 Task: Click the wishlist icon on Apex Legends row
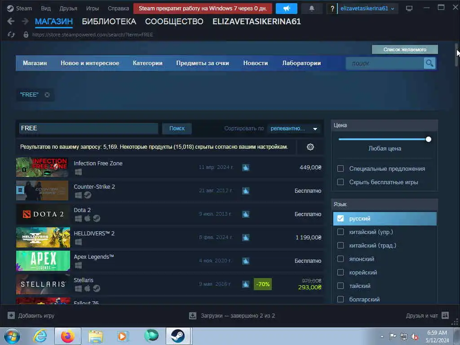(x=246, y=261)
